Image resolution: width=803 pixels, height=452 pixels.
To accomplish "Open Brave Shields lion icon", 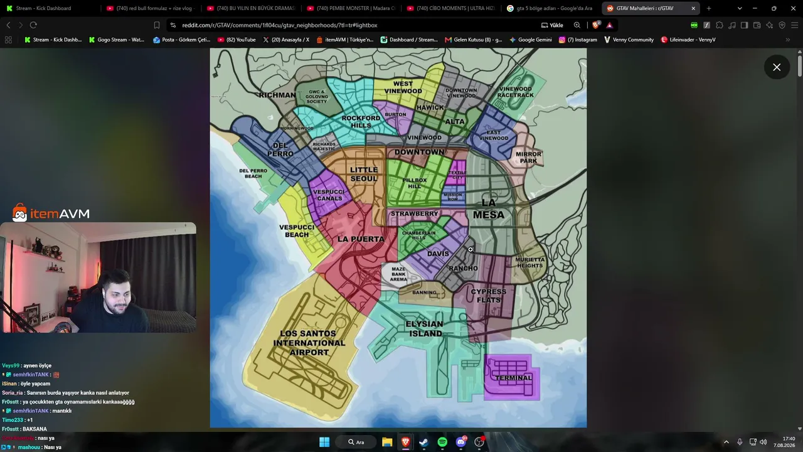I will click(x=596, y=25).
